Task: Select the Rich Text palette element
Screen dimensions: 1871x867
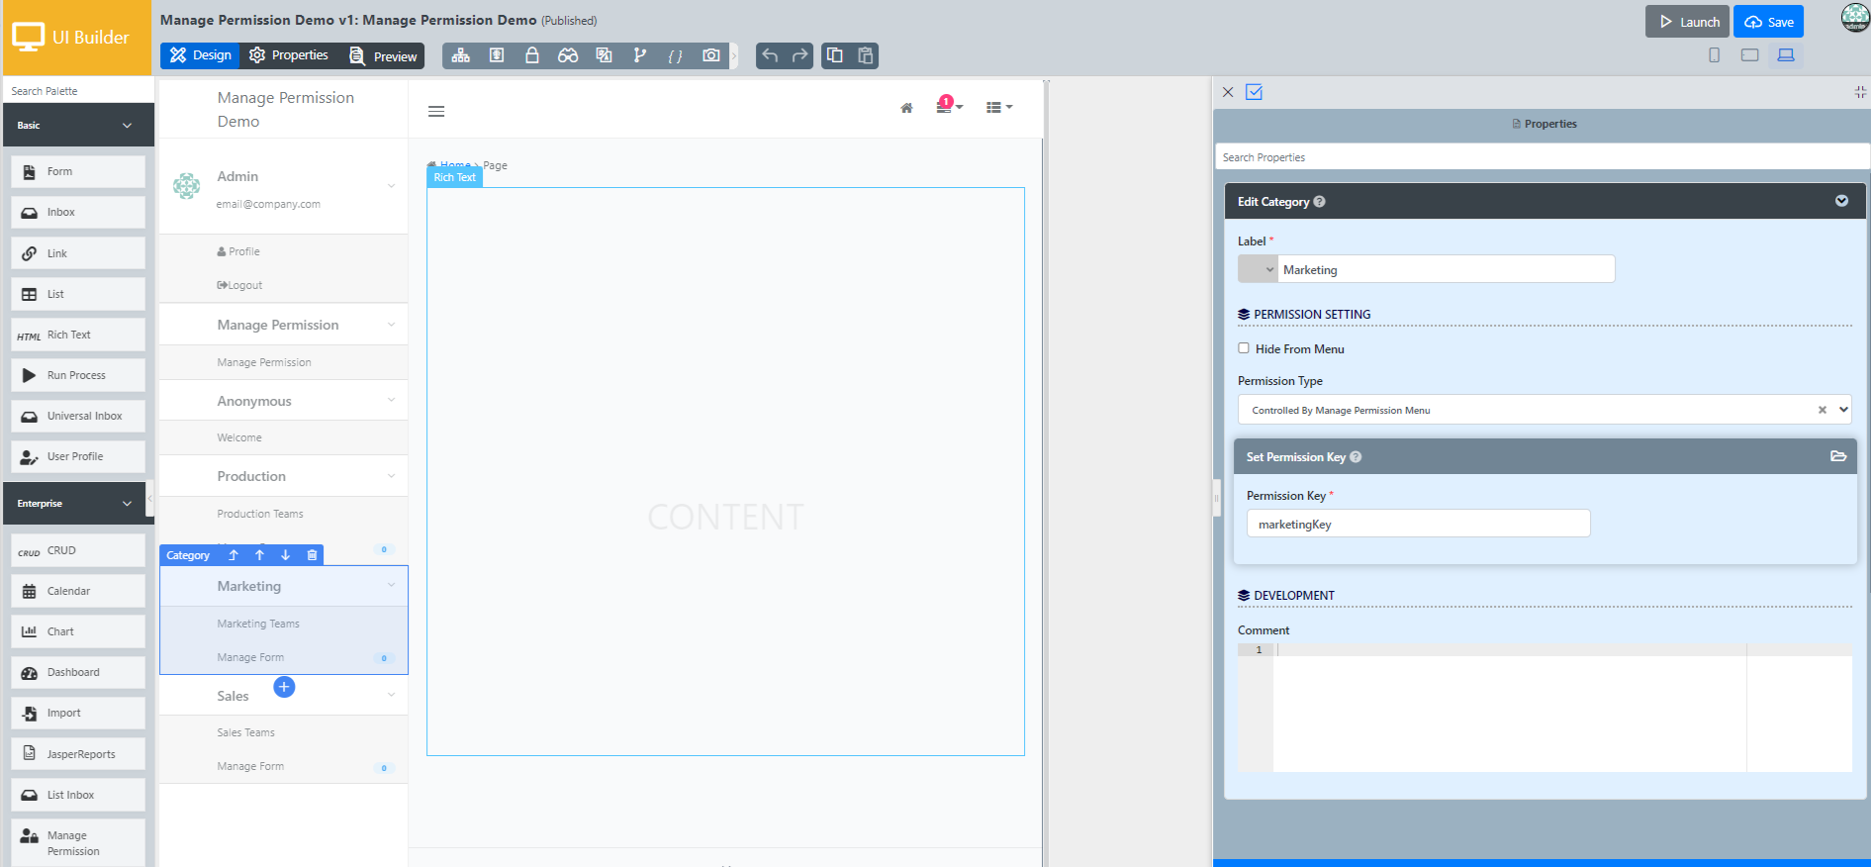Action: [x=78, y=335]
